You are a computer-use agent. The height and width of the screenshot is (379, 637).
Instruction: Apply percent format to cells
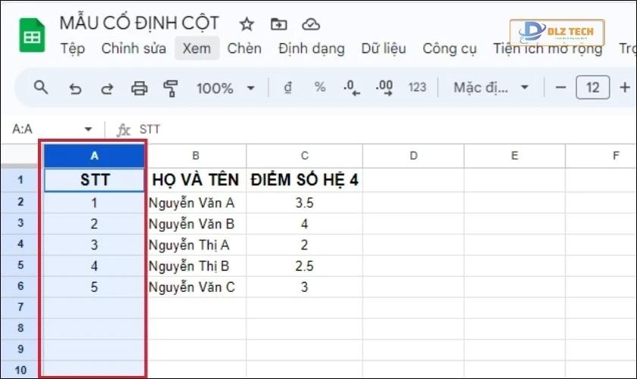click(319, 87)
